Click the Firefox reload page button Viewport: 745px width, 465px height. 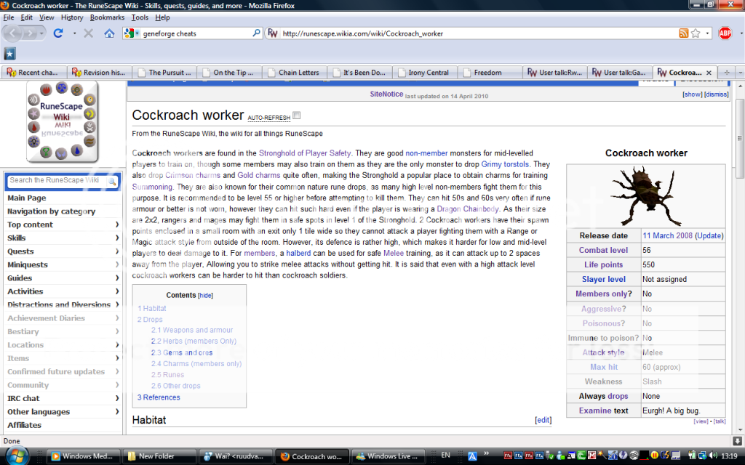pos(58,33)
